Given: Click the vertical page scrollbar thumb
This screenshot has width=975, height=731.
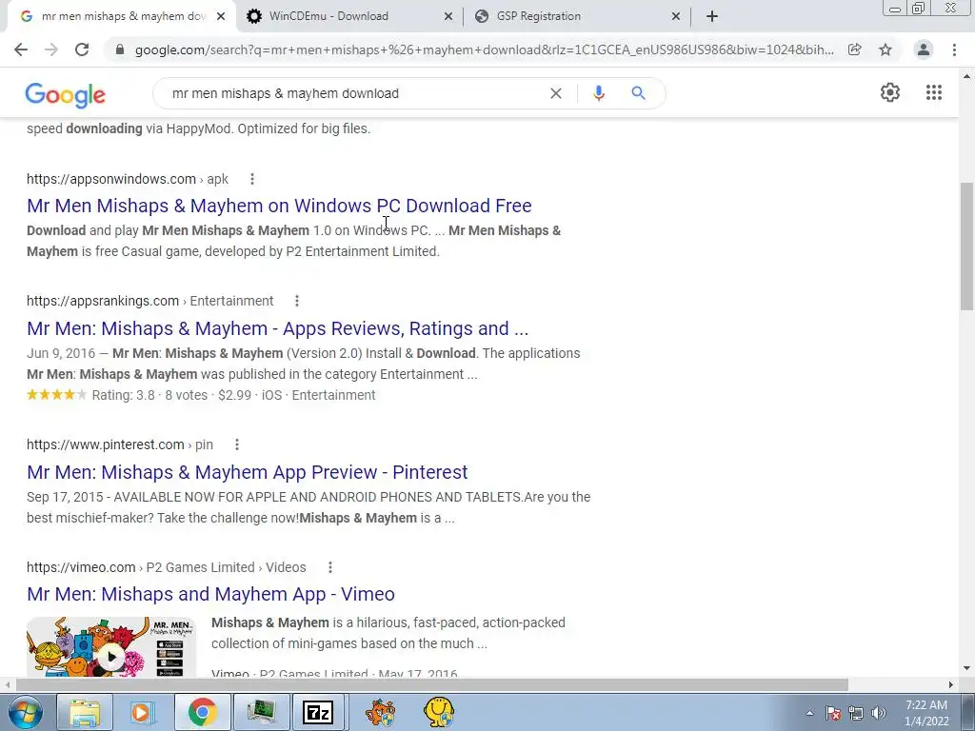Looking at the screenshot, I should pyautogui.click(x=966, y=247).
